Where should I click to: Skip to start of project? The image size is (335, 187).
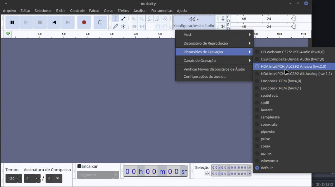54,22
